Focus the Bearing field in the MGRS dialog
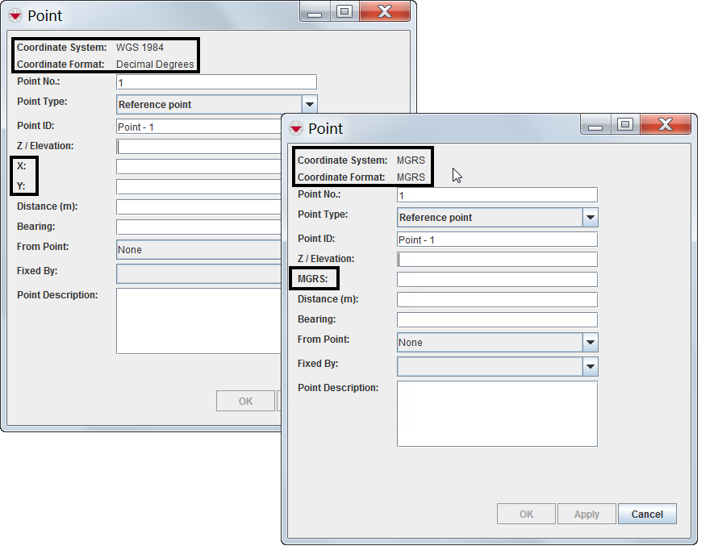 pos(496,320)
